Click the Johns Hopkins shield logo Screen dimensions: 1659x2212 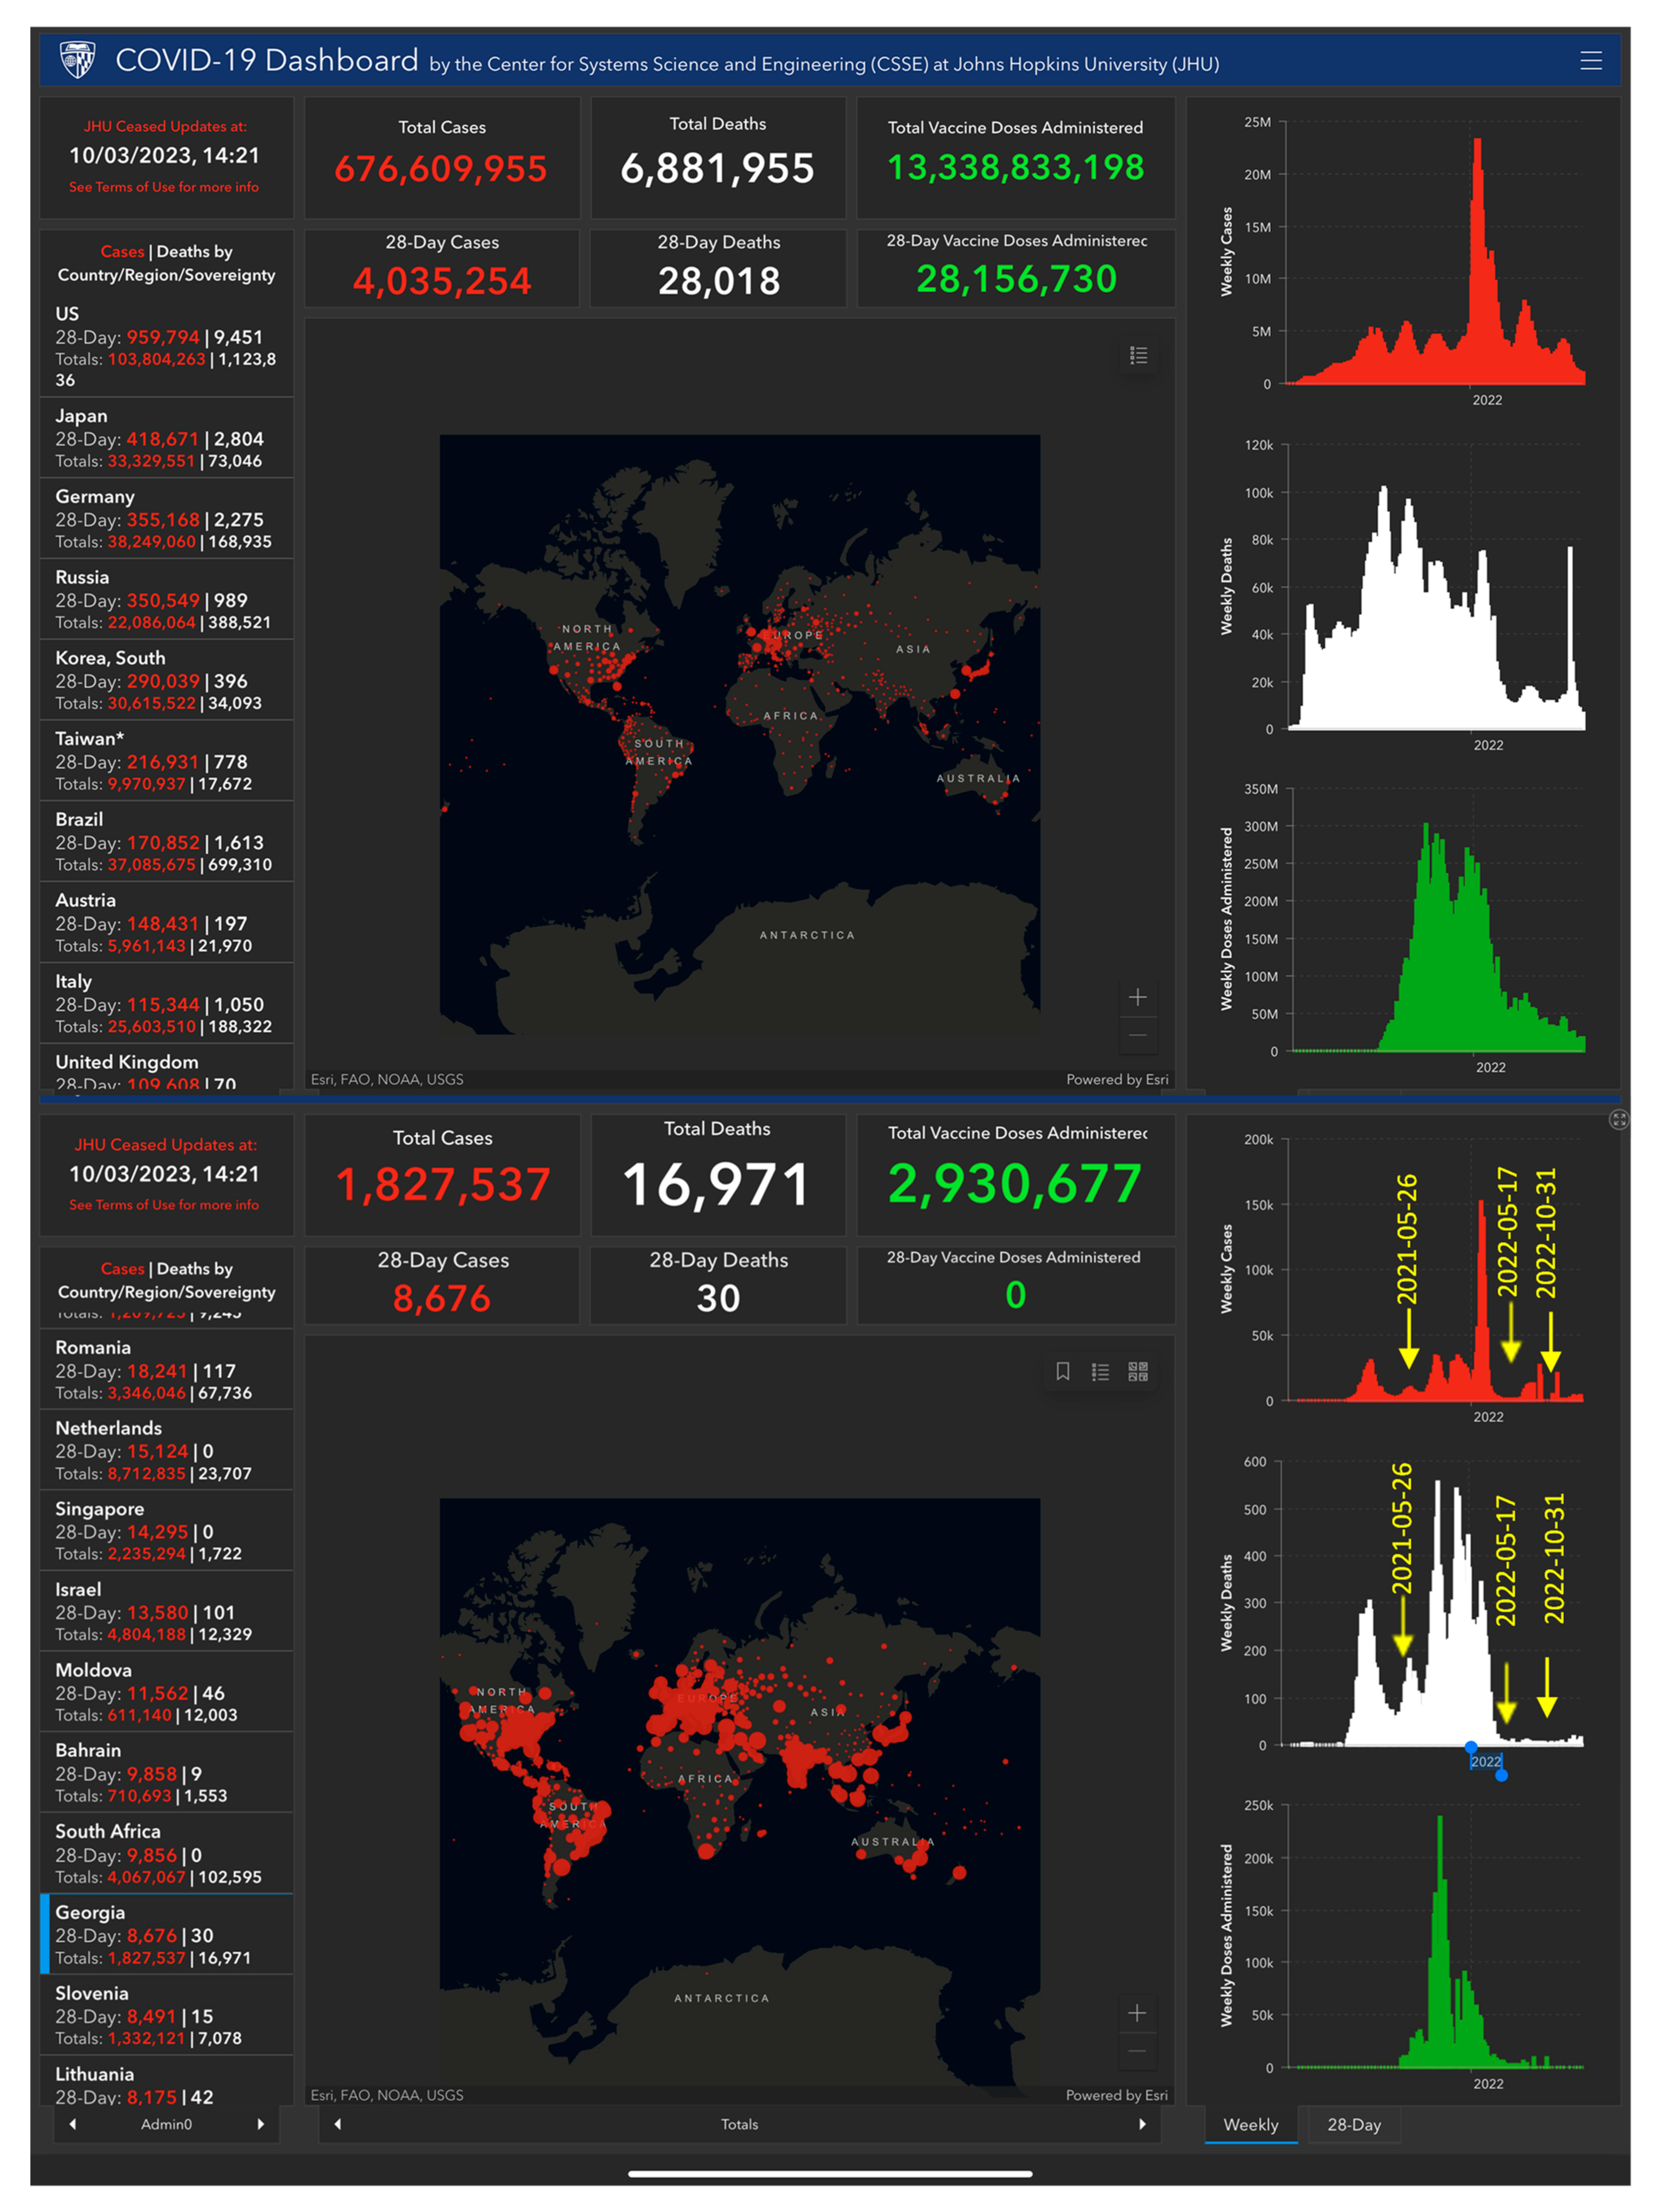coord(77,60)
